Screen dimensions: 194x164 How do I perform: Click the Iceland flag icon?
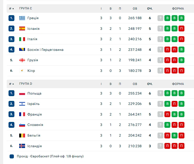click(22, 146)
